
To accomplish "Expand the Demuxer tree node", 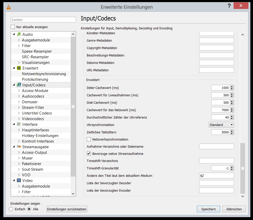I will (19, 102).
